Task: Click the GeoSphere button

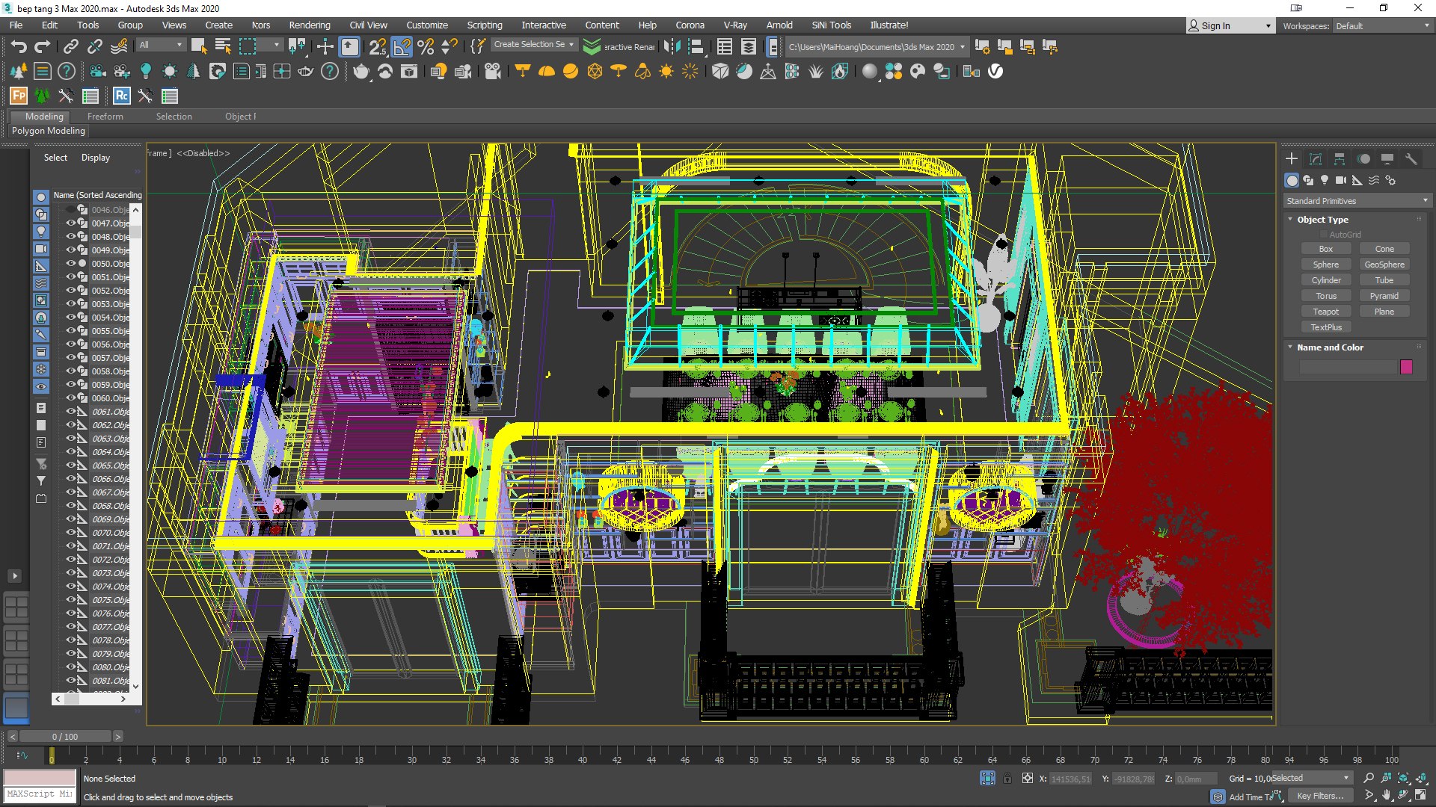Action: click(x=1384, y=265)
